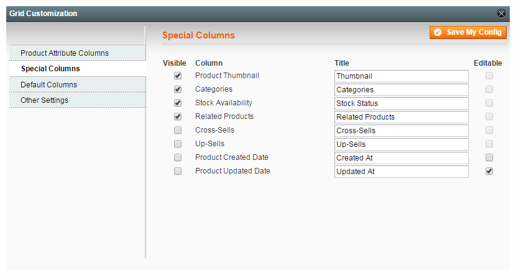Open the Product Attribute Columns tab
Image resolution: width=516 pixels, height=277 pixels.
tap(65, 53)
